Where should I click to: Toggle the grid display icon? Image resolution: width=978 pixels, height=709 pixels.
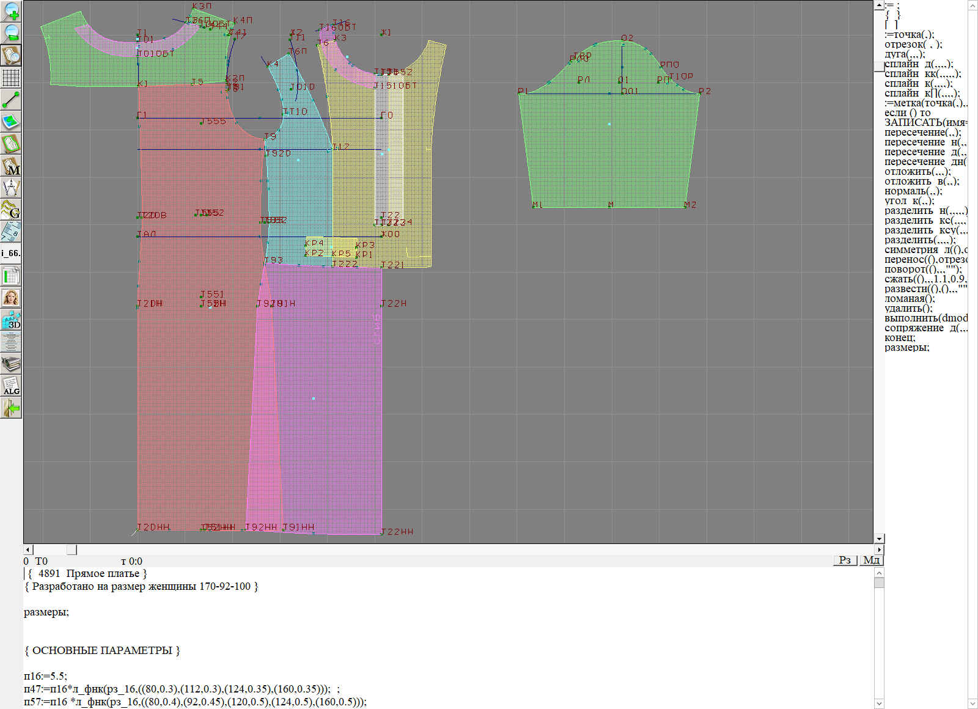(11, 78)
